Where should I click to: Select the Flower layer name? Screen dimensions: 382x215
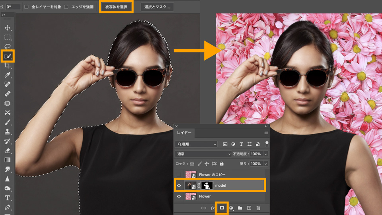205,196
